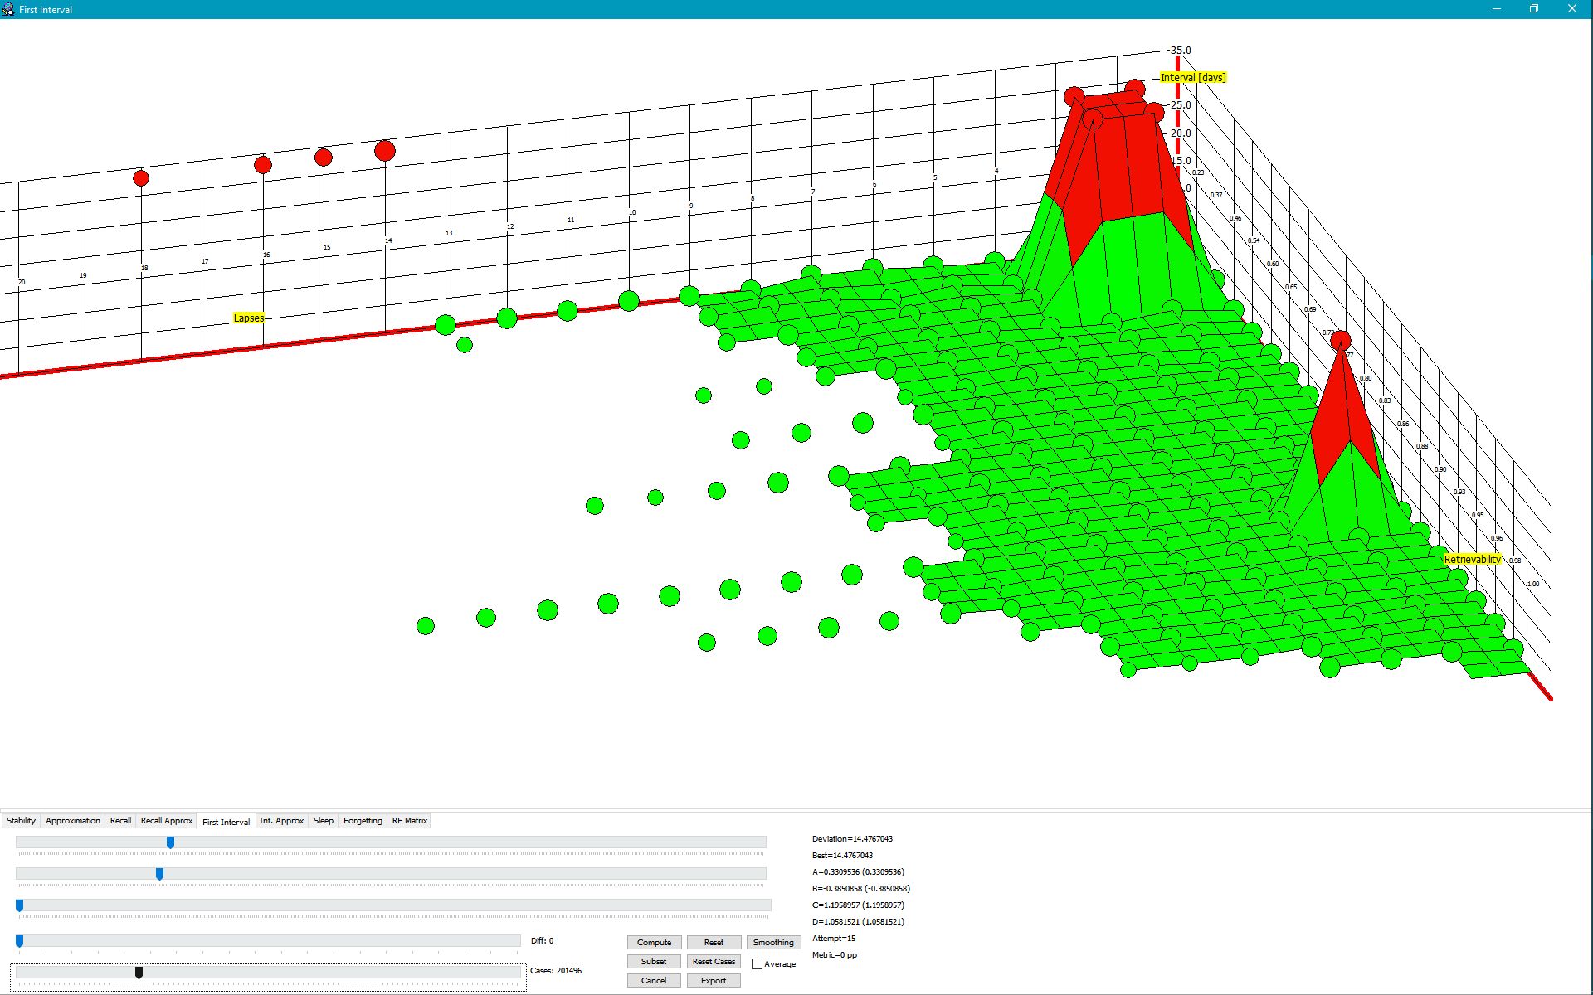Image resolution: width=1593 pixels, height=995 pixels.
Task: Restore down the First Interval window
Action: pos(1533,9)
